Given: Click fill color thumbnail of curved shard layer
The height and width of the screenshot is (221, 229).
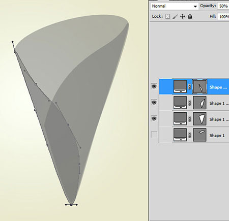Looking at the screenshot, I should [180, 103].
